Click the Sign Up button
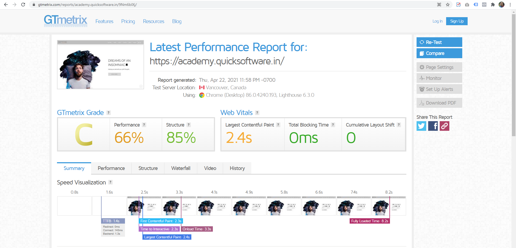 click(457, 21)
